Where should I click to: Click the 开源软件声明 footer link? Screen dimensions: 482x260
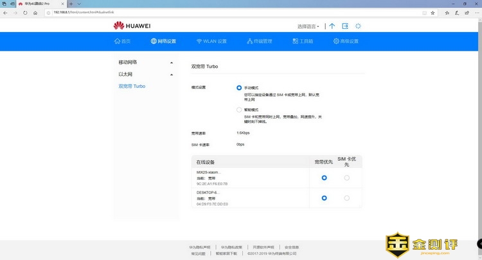263,247
